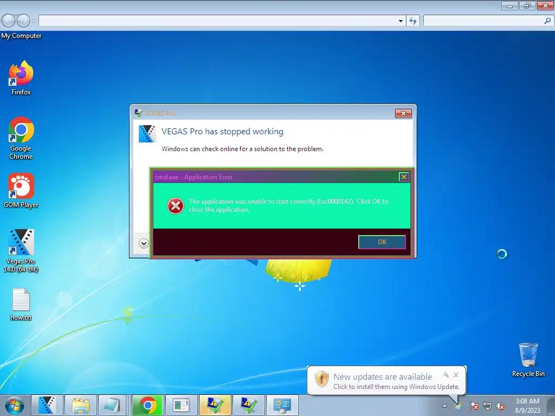Select the Vegas Pro 14.0 desktop shortcut
555x416 pixels.
tap(21, 250)
